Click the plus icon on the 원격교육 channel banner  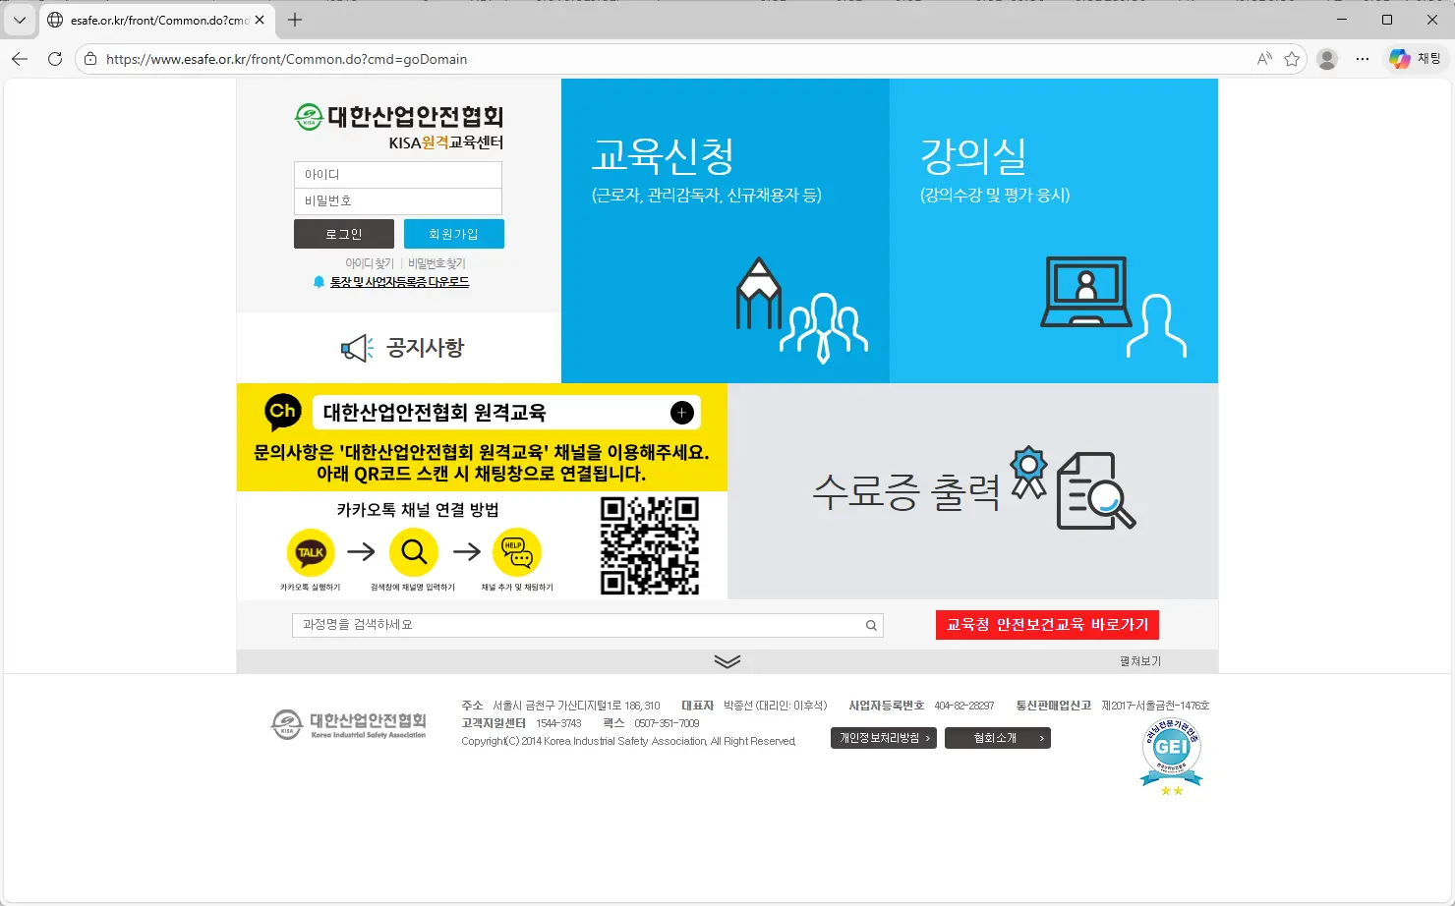681,412
